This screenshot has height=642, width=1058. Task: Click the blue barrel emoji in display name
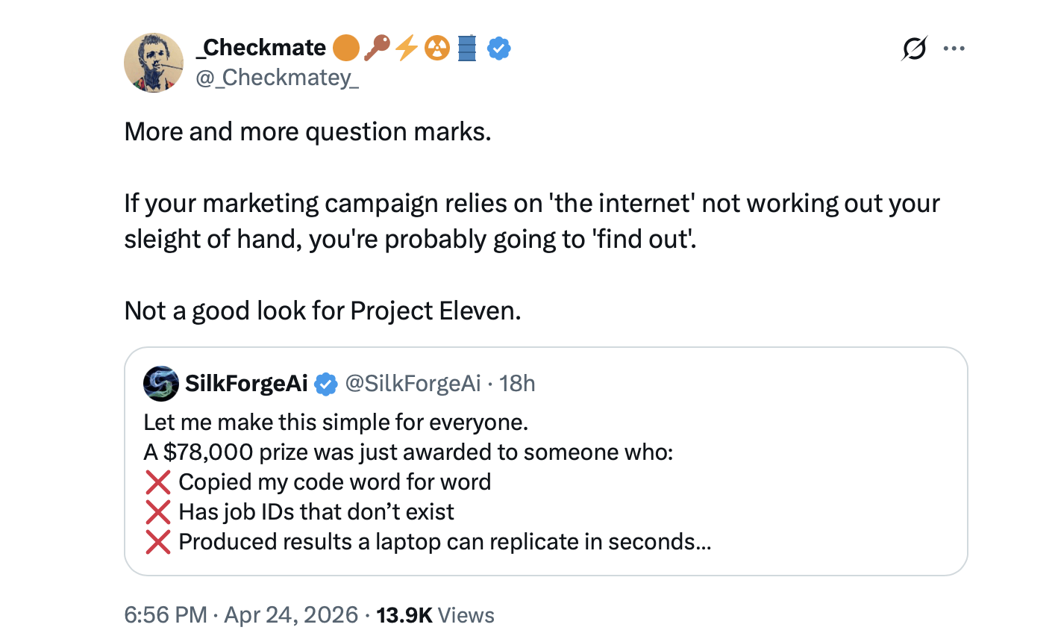(x=467, y=49)
